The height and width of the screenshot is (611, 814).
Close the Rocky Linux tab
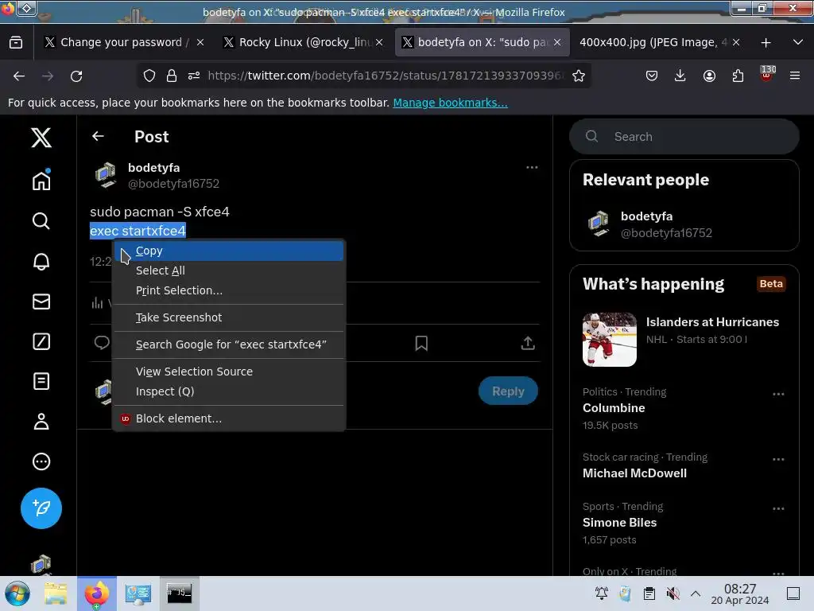379,42
